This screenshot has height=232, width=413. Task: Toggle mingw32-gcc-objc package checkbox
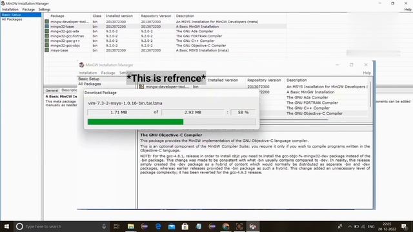46,45
